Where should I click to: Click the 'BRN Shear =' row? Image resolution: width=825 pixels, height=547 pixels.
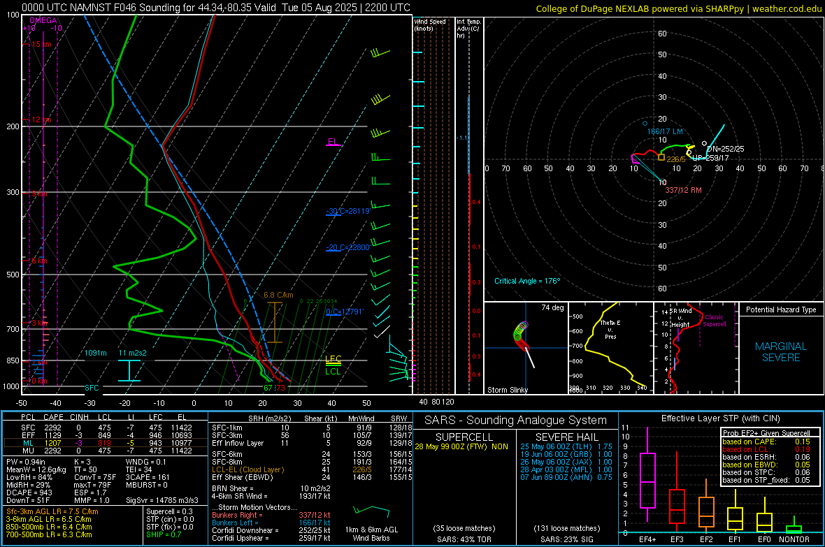click(x=271, y=488)
